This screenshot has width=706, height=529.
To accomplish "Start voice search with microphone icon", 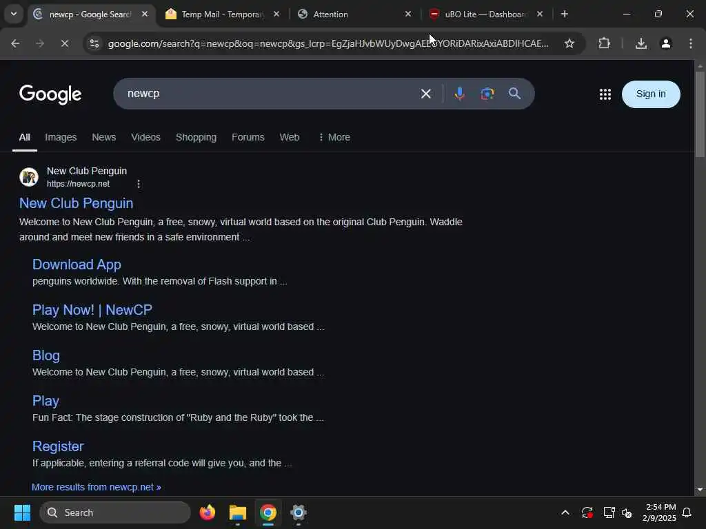I will (460, 94).
